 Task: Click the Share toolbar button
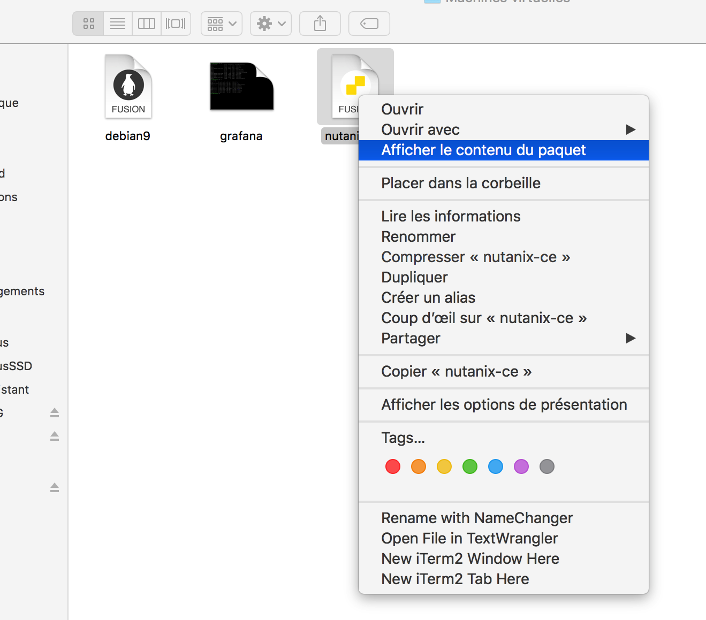[320, 24]
